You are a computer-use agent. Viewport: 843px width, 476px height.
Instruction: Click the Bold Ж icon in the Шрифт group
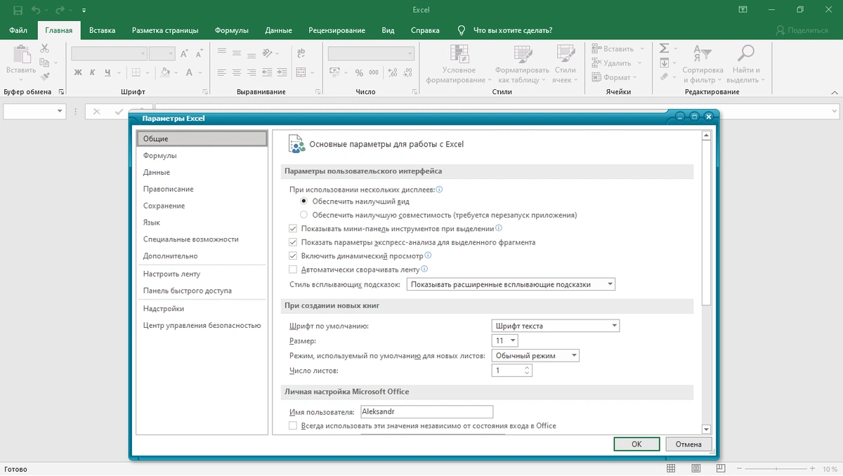[78, 72]
